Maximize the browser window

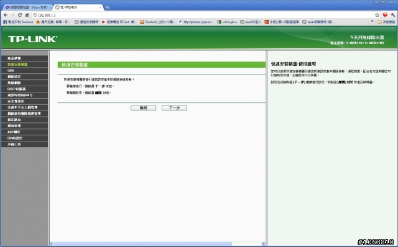pyautogui.click(x=383, y=2)
